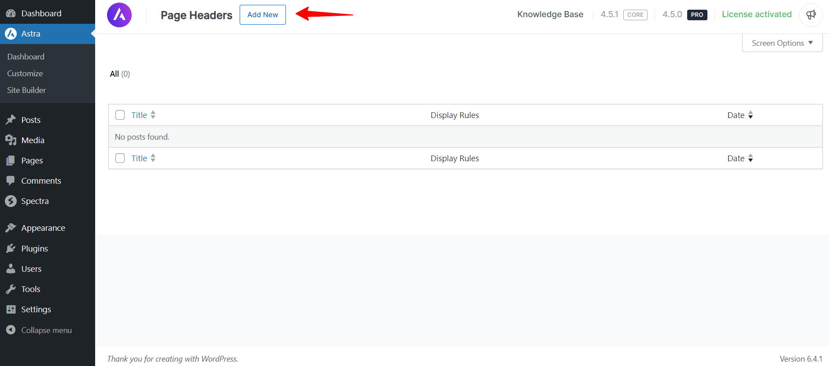Open the Tools menu label
The width and height of the screenshot is (829, 366).
pyautogui.click(x=31, y=289)
